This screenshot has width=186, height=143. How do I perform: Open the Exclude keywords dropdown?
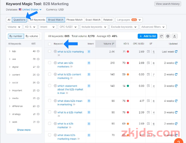tap(124, 27)
